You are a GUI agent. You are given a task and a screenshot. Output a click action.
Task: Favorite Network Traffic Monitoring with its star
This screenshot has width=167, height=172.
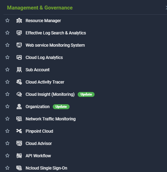pos(7,119)
